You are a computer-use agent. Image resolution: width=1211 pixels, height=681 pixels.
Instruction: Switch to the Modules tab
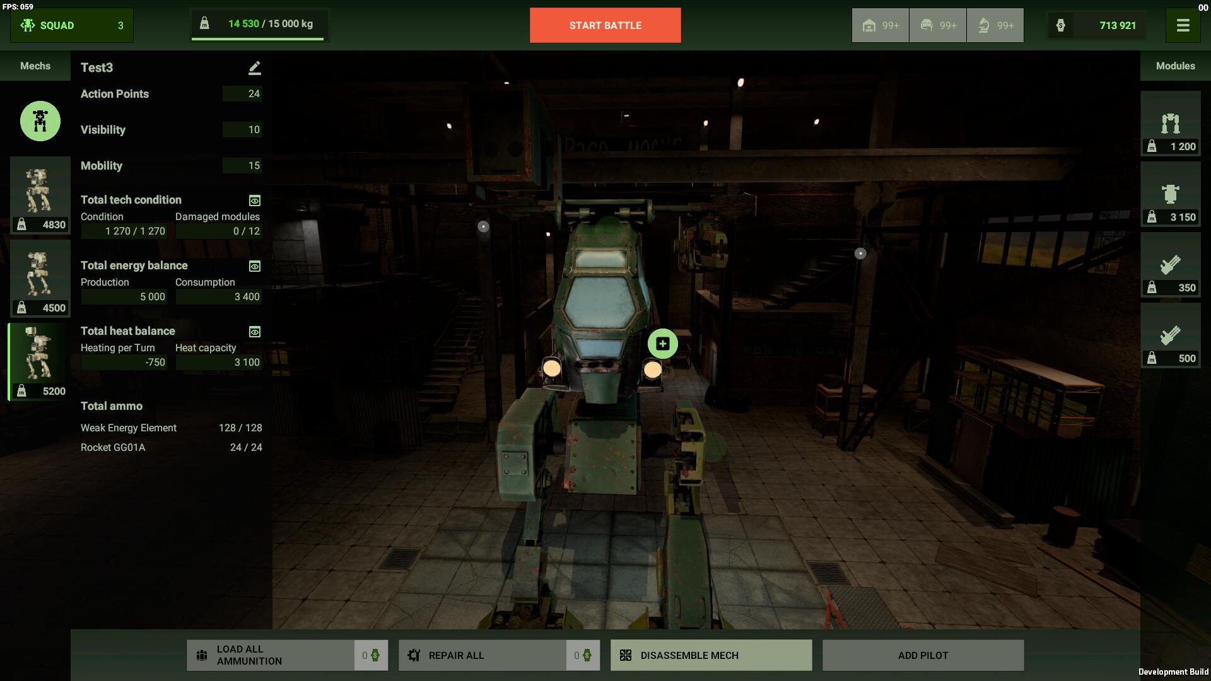click(1175, 66)
